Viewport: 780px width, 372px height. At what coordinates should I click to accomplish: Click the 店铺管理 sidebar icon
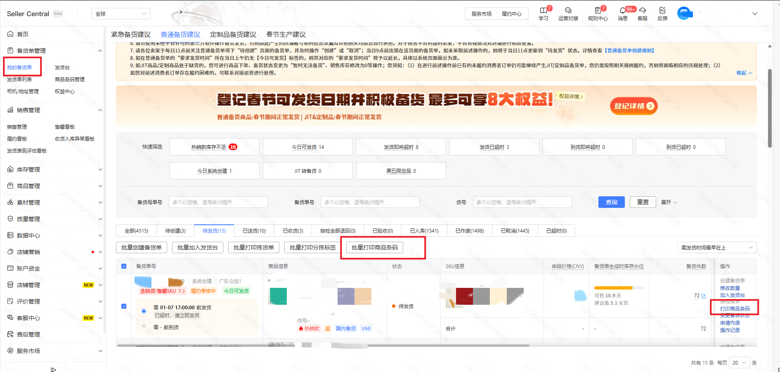coord(10,285)
